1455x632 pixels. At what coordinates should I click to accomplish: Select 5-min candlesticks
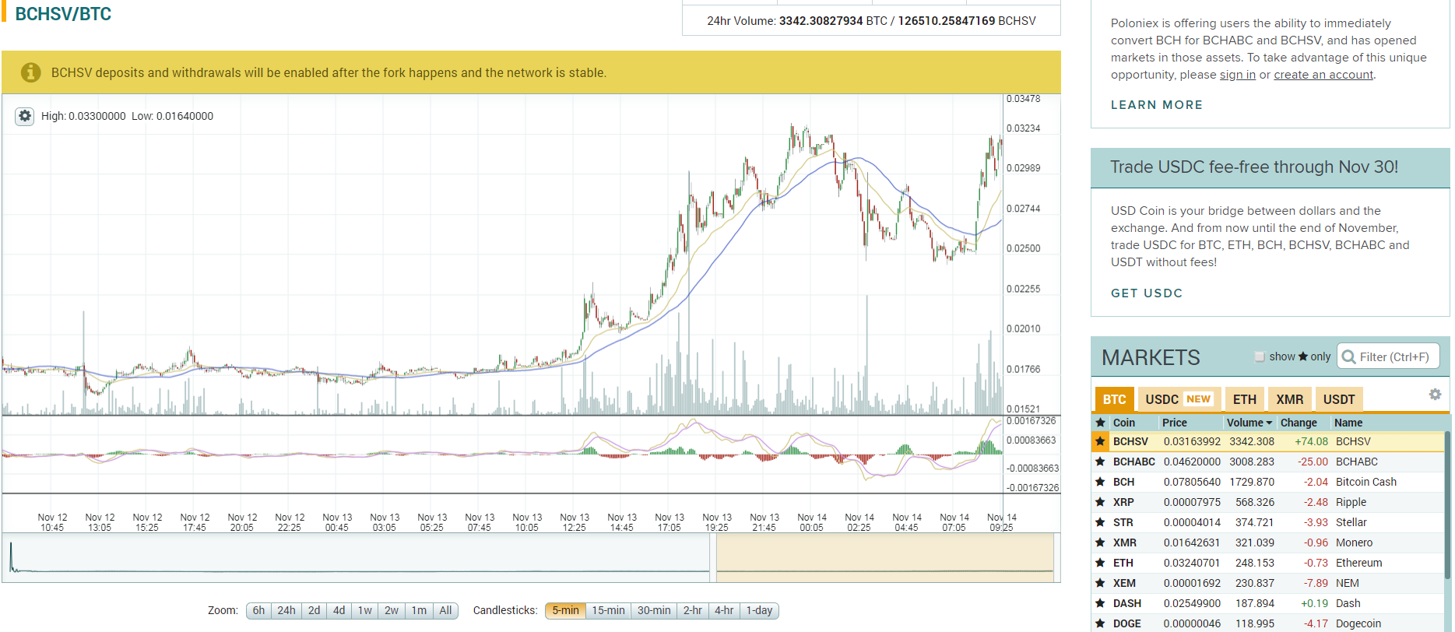(x=565, y=610)
